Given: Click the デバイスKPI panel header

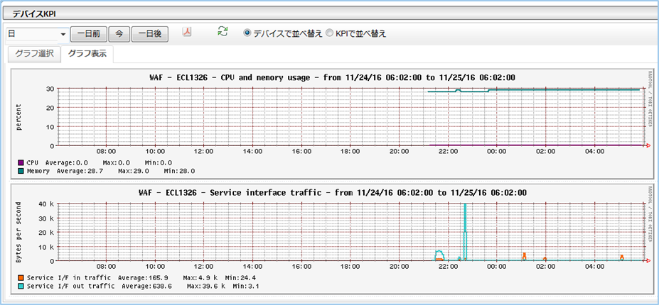Looking at the screenshot, I should click(330, 14).
